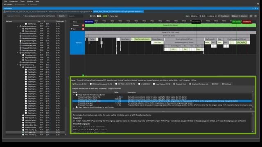This screenshot has width=262, height=147.
Task: Switch to the Copy Engines tab
Action: coord(161,84)
